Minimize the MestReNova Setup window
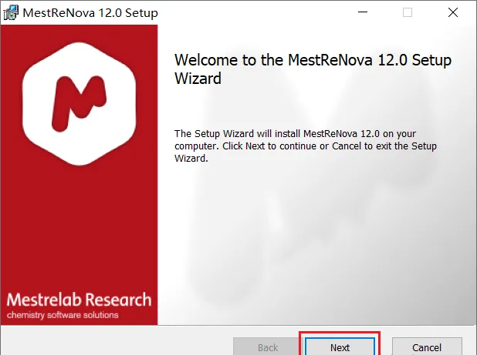This screenshot has width=477, height=355. point(363,12)
